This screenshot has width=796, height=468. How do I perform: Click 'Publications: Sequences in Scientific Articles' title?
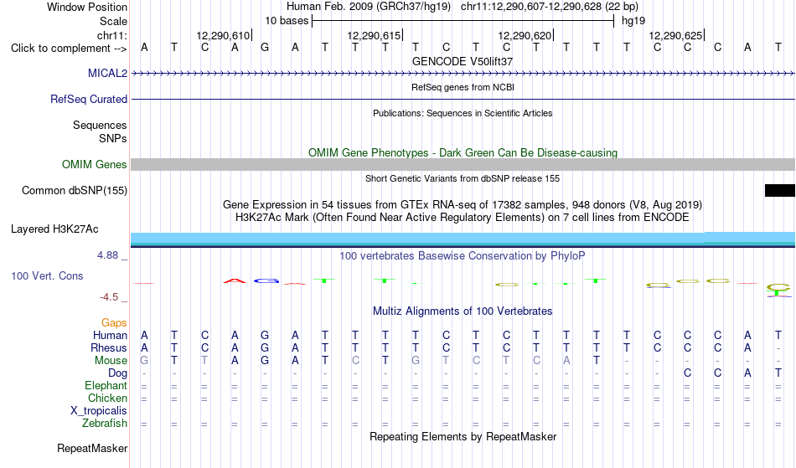tap(463, 113)
